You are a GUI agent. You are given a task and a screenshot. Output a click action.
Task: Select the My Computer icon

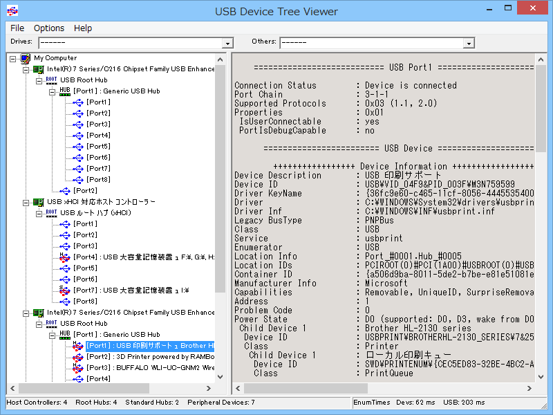[26, 58]
